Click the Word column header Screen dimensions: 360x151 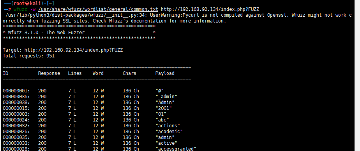coord(98,73)
